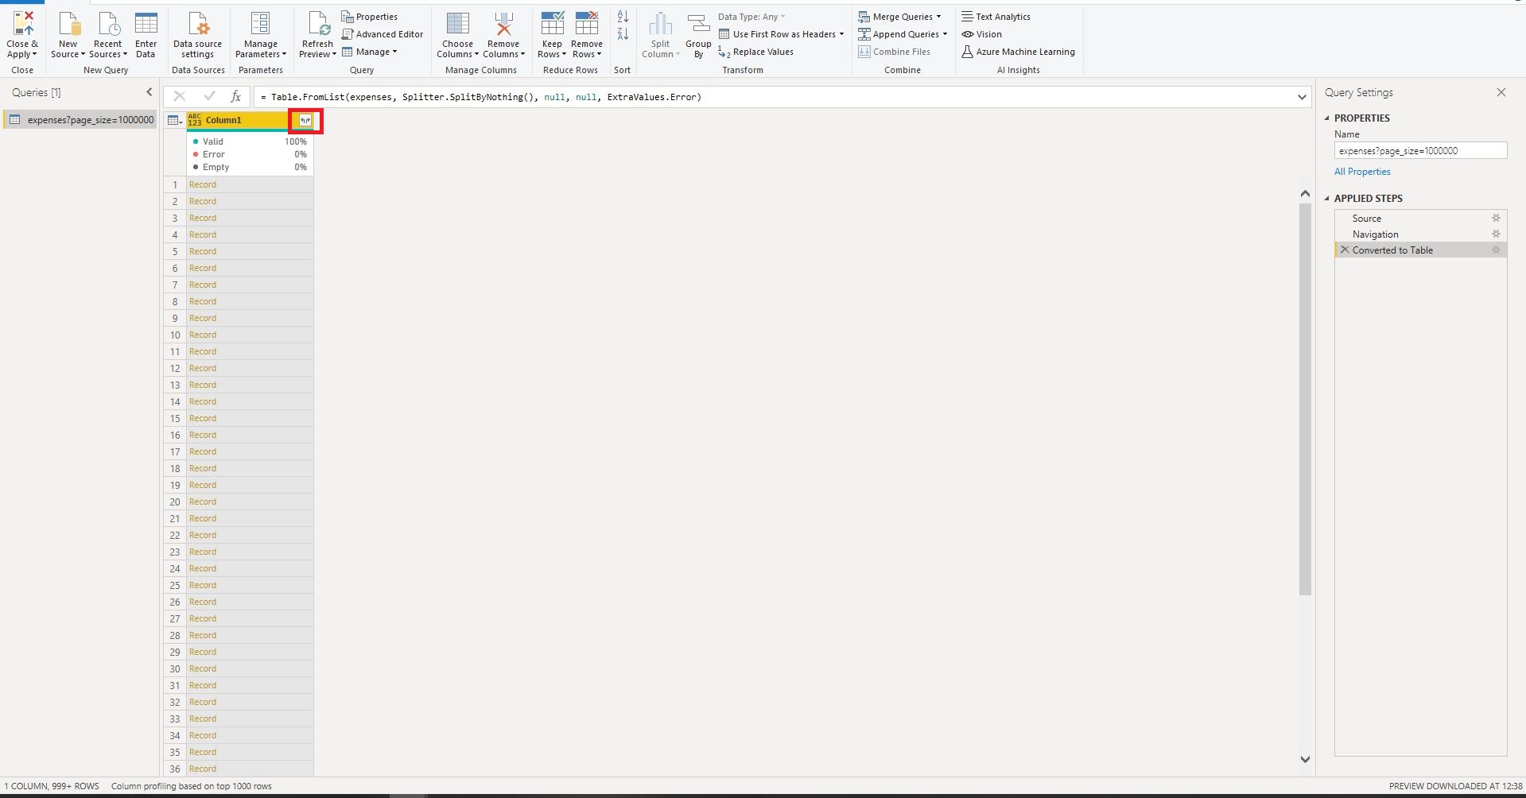
Task: Open the All Properties link
Action: 1362,172
